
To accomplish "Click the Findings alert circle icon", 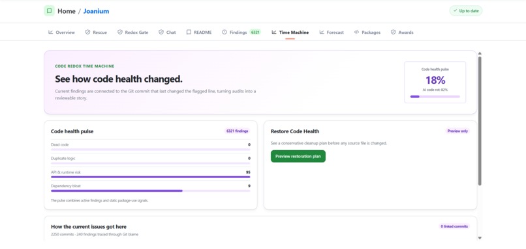I will click(x=224, y=32).
